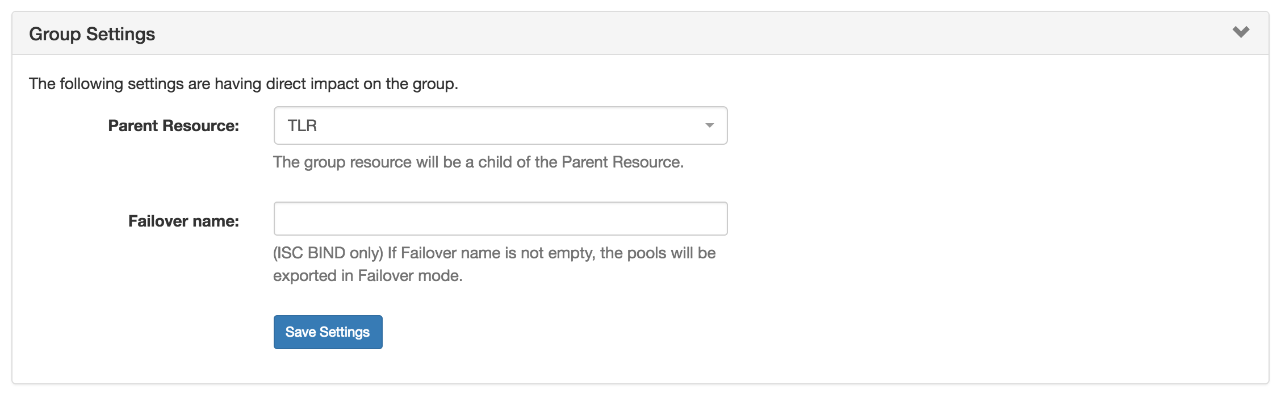Click the word 'Settings' in panel heading
This screenshot has width=1281, height=402.
[120, 34]
